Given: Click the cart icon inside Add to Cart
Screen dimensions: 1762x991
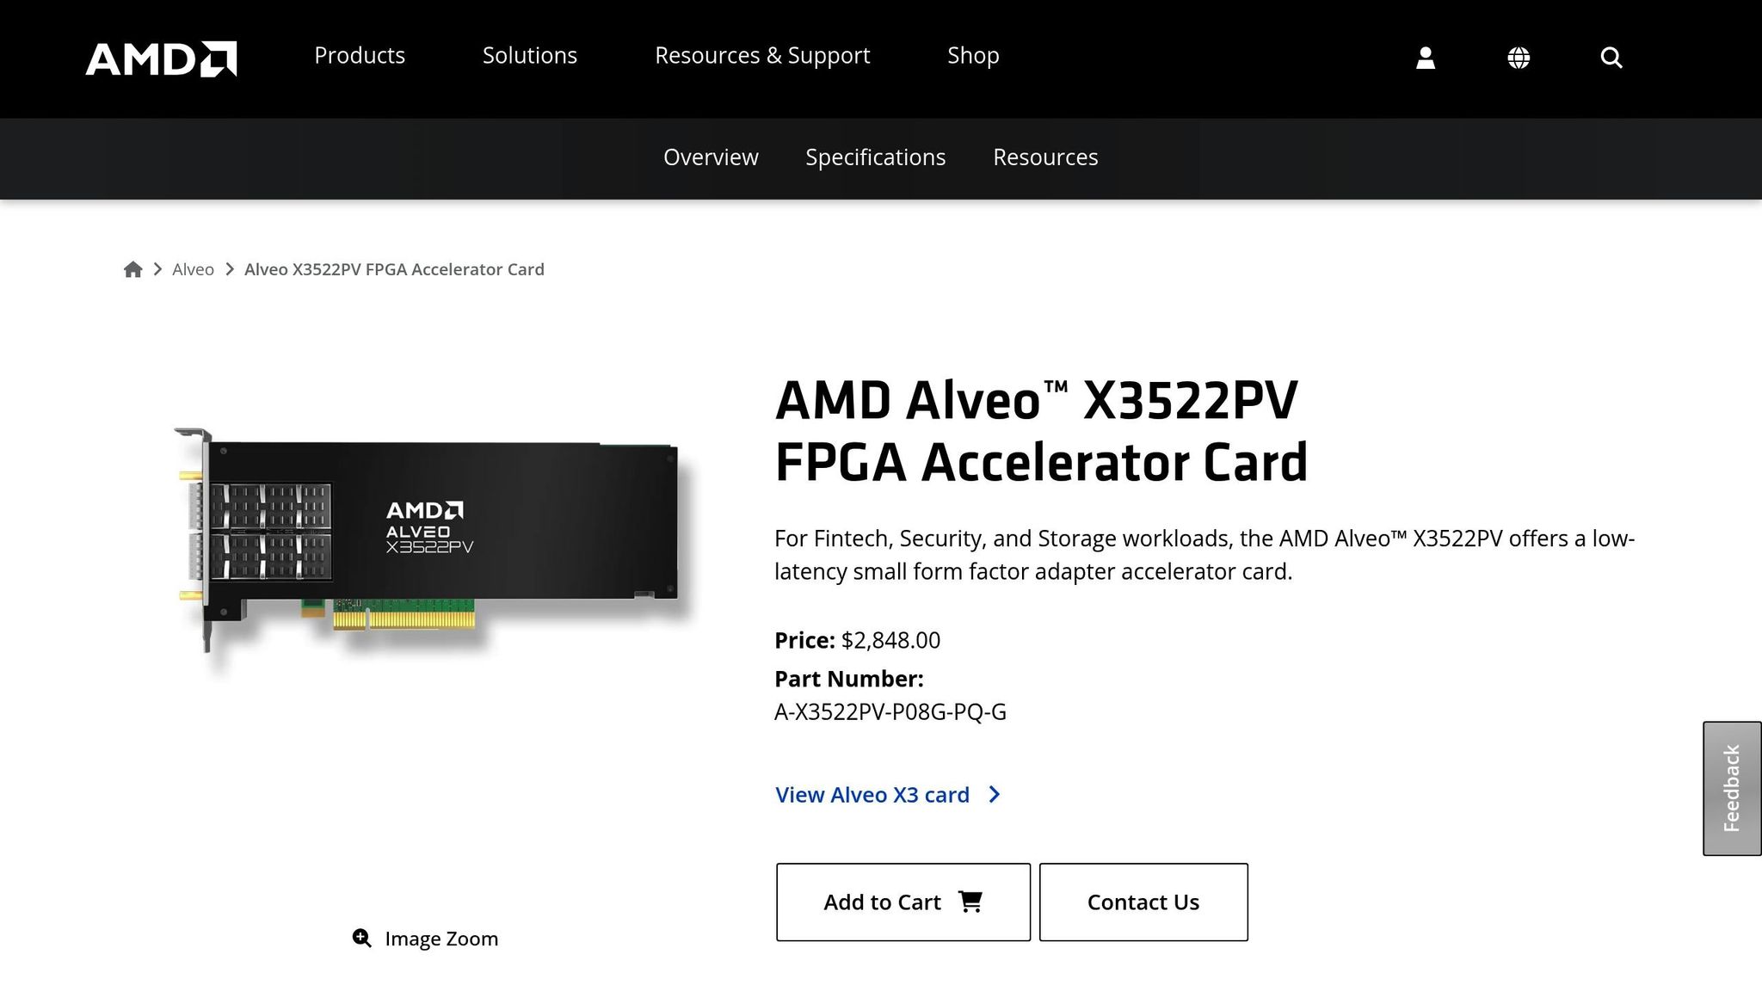Looking at the screenshot, I should click(970, 902).
